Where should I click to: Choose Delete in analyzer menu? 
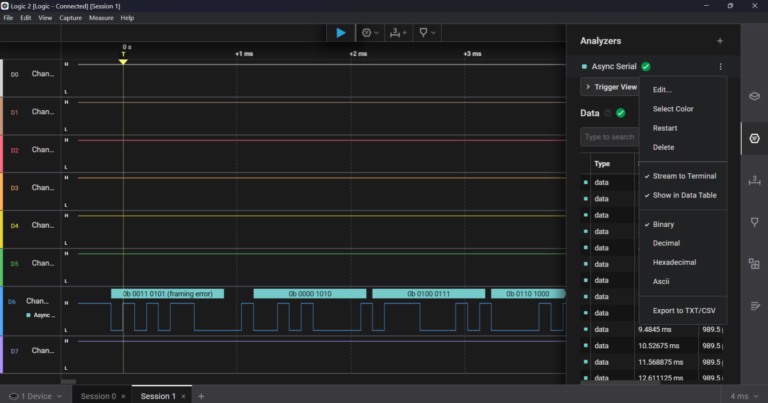[x=663, y=147]
